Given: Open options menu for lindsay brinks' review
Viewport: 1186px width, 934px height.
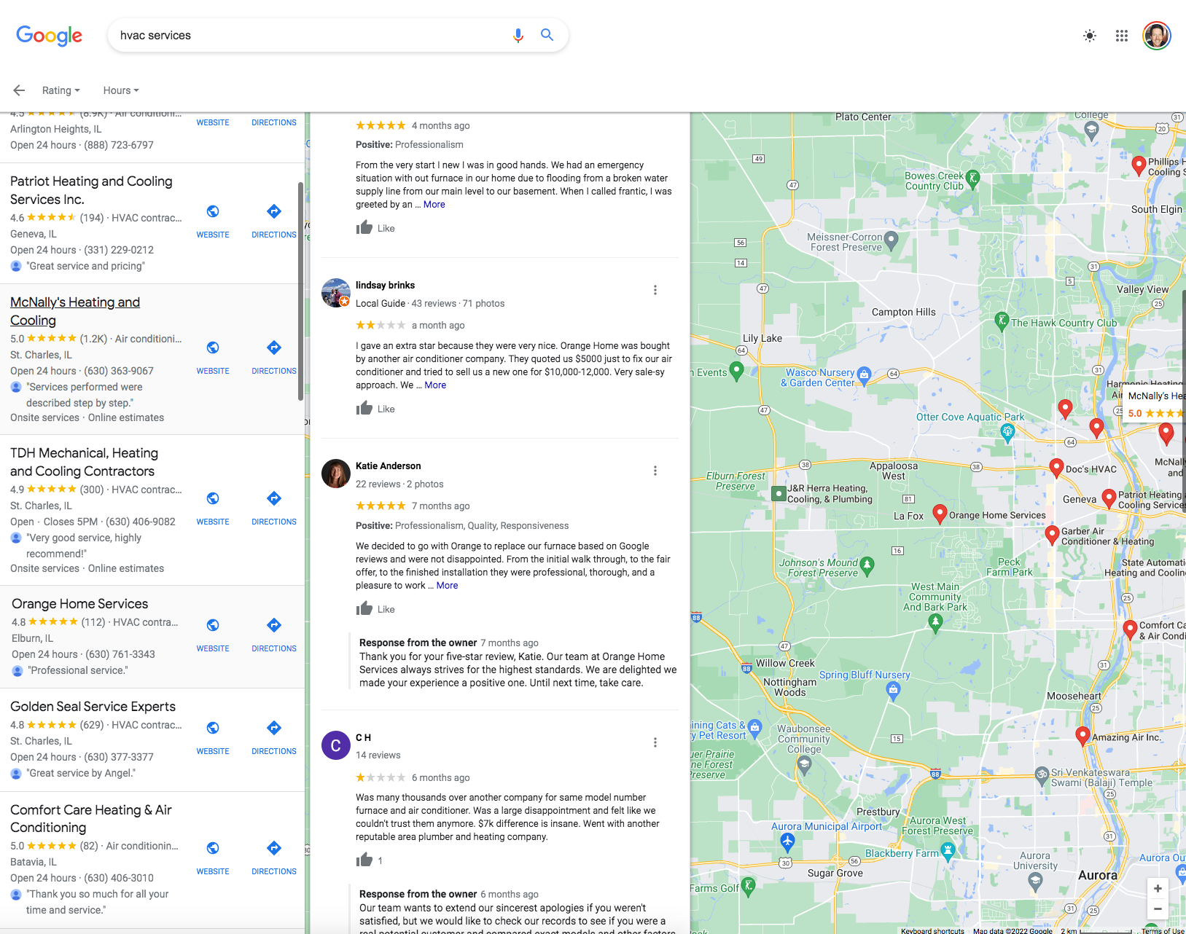Looking at the screenshot, I should pos(655,290).
